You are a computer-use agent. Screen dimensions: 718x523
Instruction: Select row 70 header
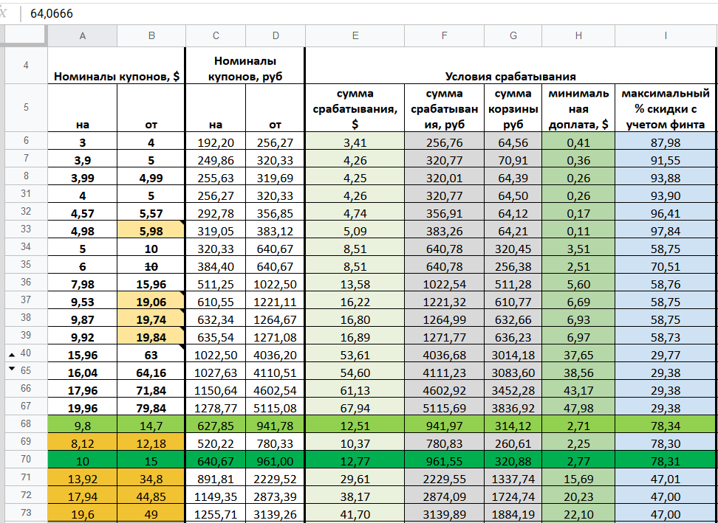click(x=26, y=460)
